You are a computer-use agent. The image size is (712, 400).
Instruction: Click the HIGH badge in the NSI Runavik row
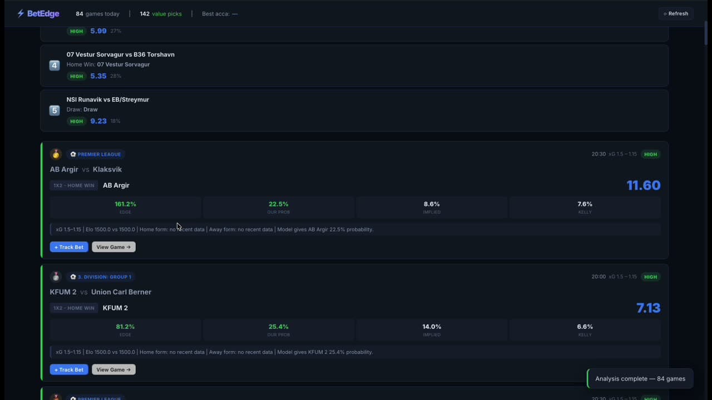[77, 121]
